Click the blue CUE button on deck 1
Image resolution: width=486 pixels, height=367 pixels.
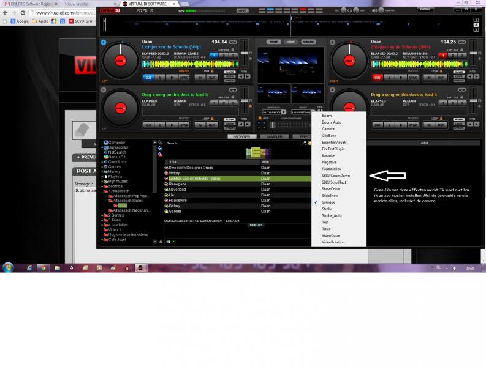[148, 77]
